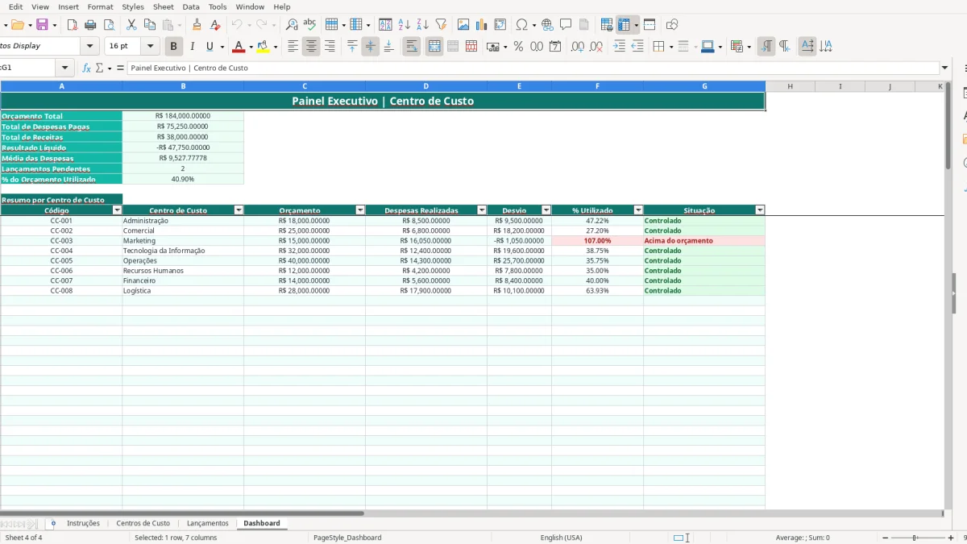
Task: Insert a special character (Omega)
Action: pos(522,25)
